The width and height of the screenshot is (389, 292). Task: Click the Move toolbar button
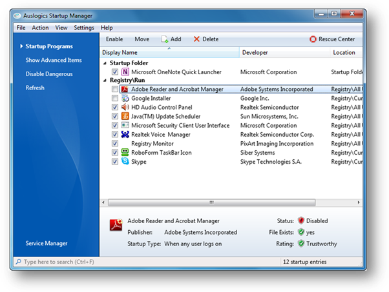click(x=142, y=39)
